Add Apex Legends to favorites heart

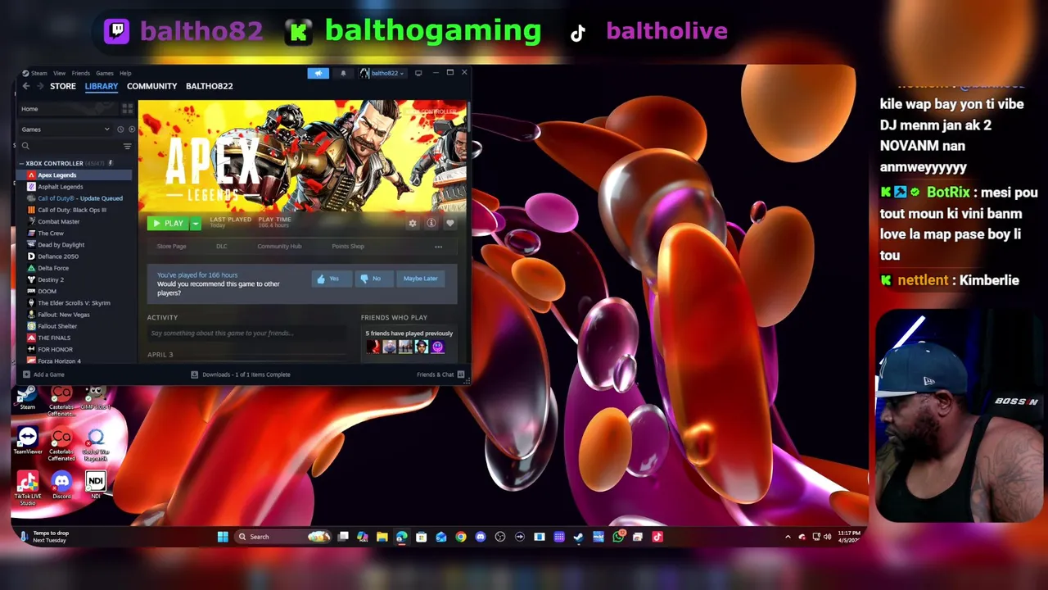coord(449,223)
